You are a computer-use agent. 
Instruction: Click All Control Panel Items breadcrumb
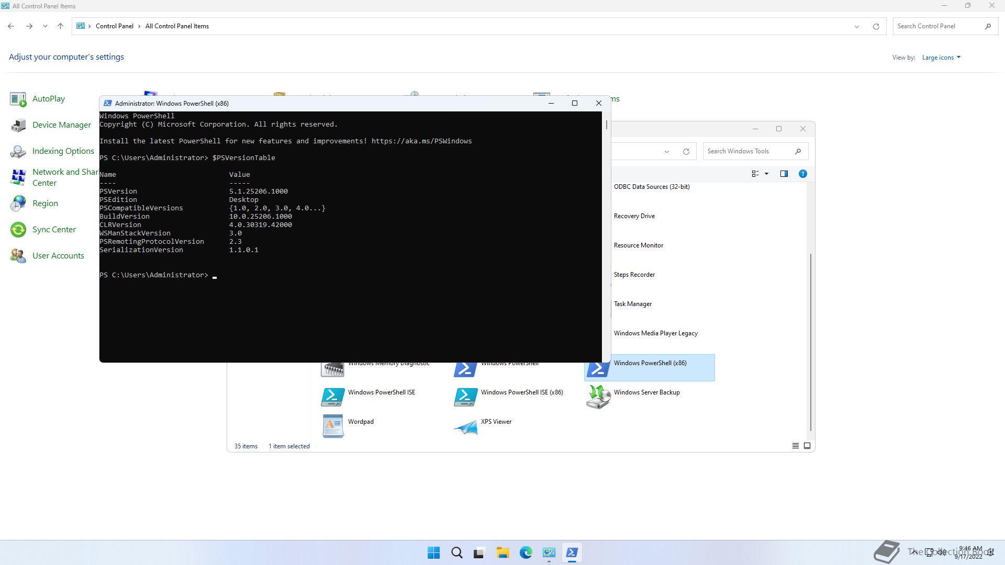tap(177, 26)
